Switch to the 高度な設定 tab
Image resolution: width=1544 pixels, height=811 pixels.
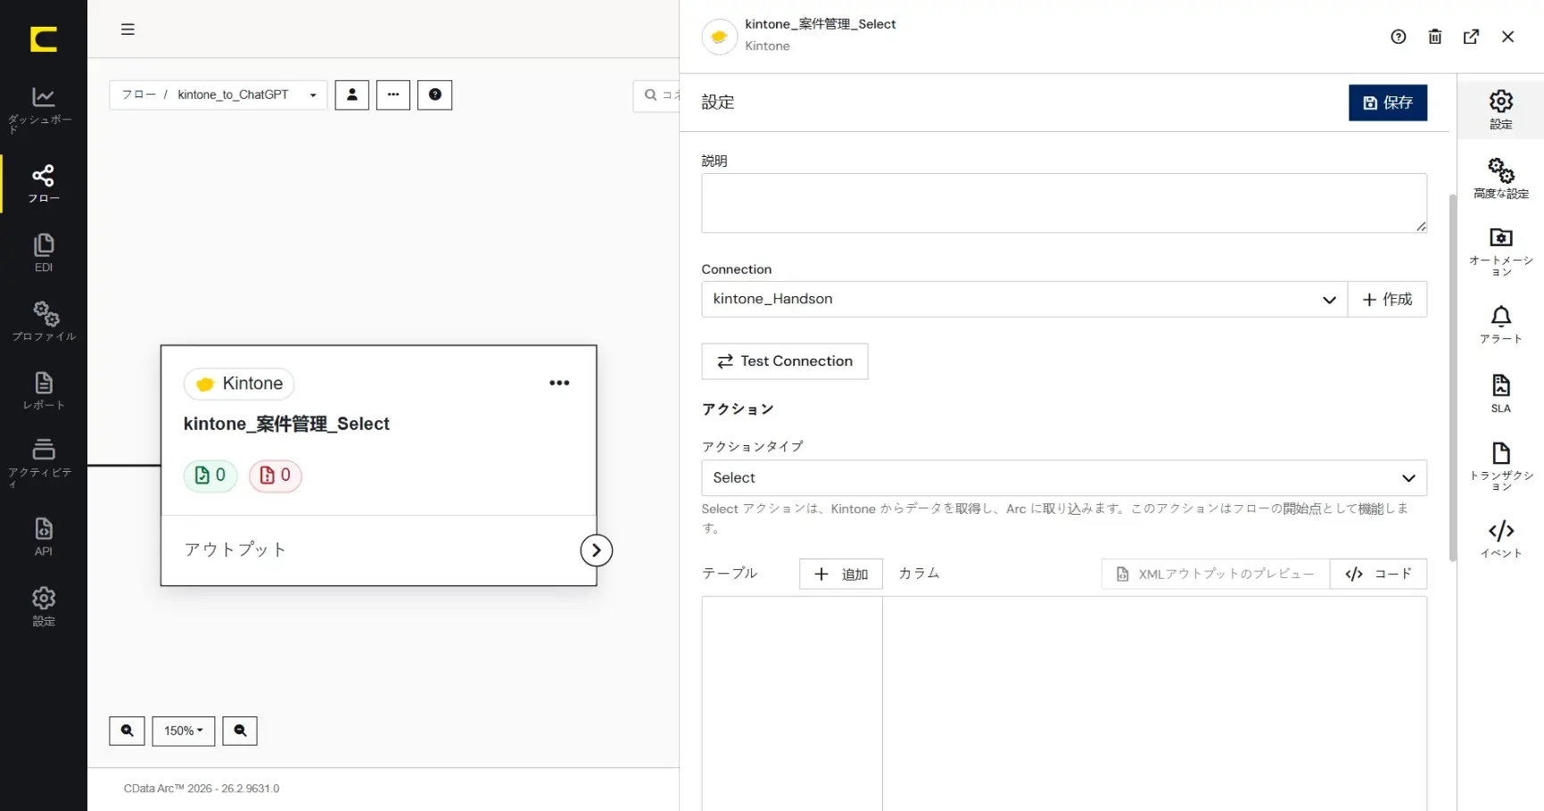coord(1501,178)
